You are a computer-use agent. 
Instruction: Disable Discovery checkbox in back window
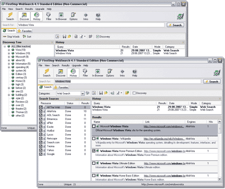97,36
